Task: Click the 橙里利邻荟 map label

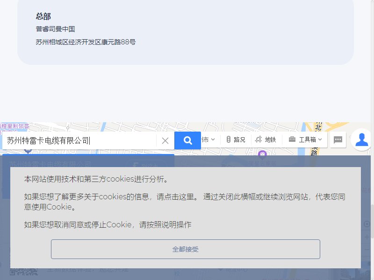Action: tap(15, 126)
